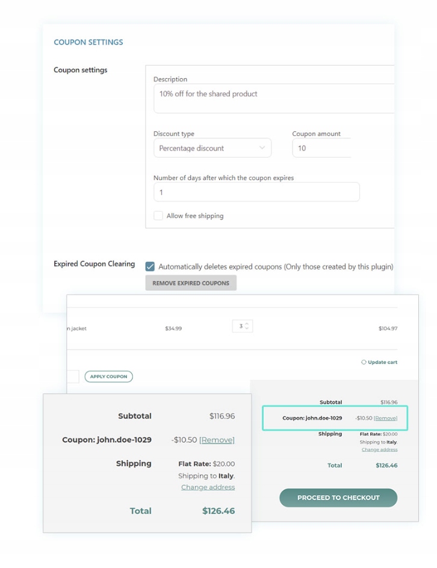
Task: Click Remove link in highlighted coupon row
Action: 386,418
